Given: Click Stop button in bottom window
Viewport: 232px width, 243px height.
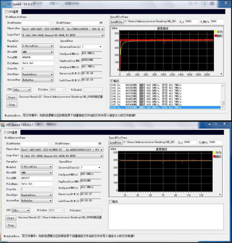Looking at the screenshot, I should (x=11, y=225).
